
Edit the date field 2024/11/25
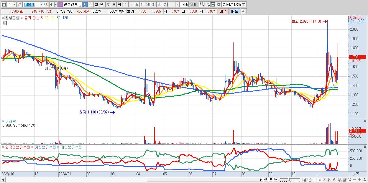[232, 5]
